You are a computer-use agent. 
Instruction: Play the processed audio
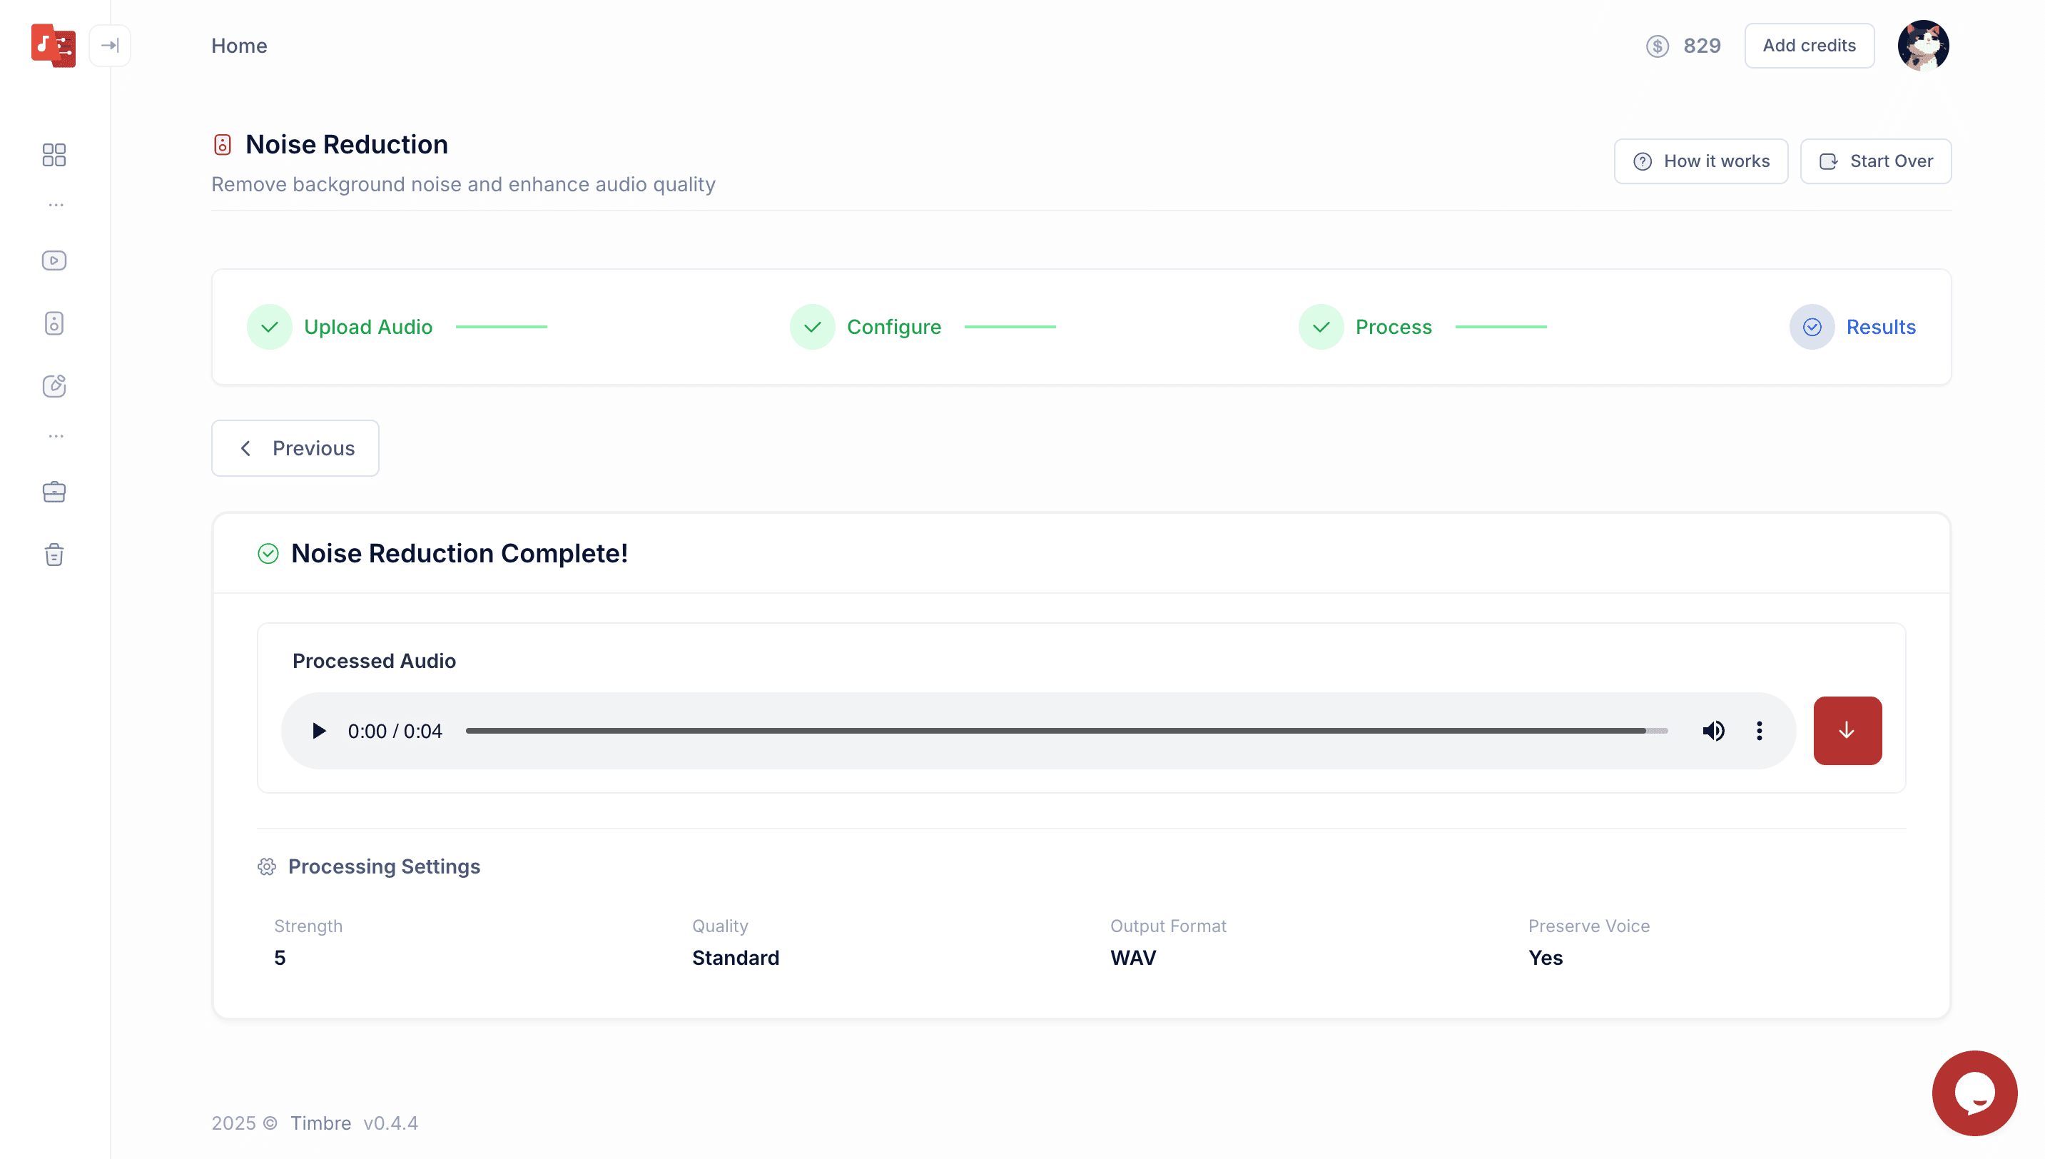(x=318, y=731)
